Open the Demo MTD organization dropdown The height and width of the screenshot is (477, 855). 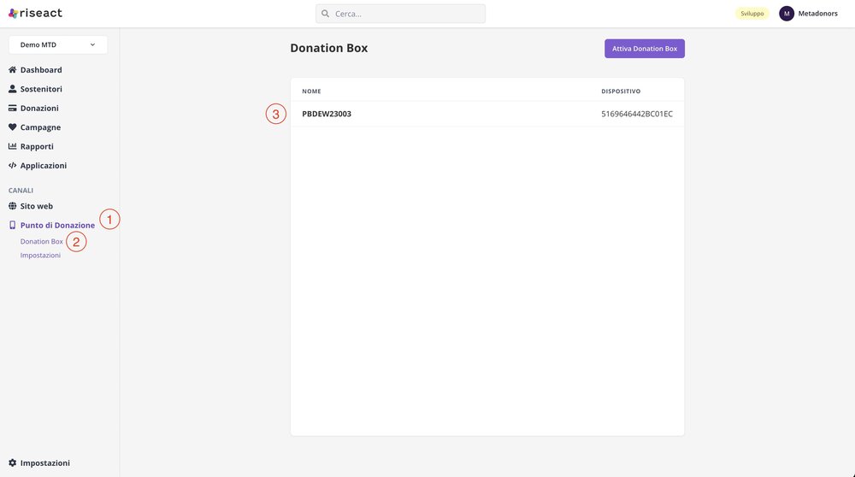58,44
